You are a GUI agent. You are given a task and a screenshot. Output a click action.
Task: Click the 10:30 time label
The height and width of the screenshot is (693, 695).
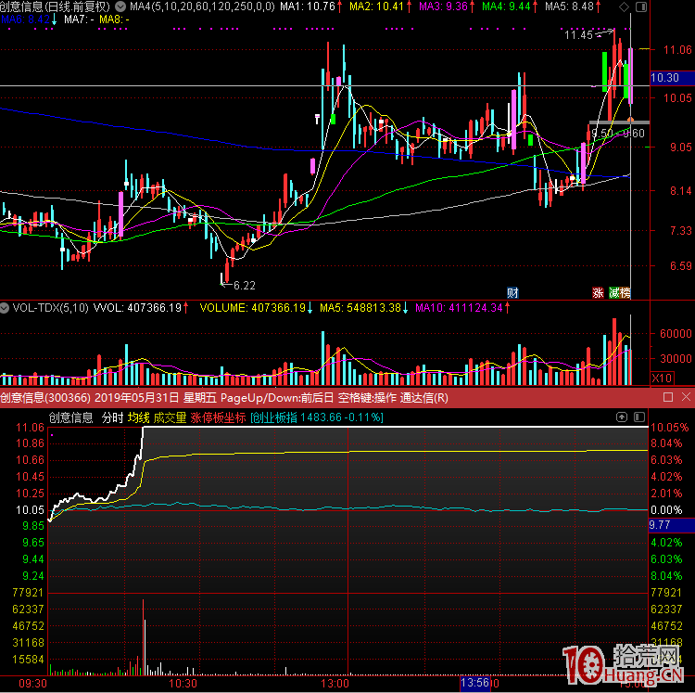click(x=183, y=683)
